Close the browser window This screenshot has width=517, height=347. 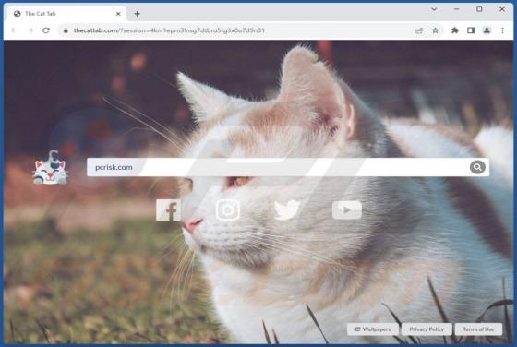(502, 9)
